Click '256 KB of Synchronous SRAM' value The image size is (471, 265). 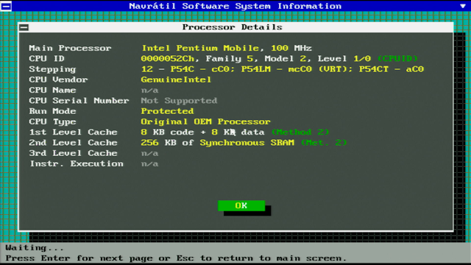point(218,143)
